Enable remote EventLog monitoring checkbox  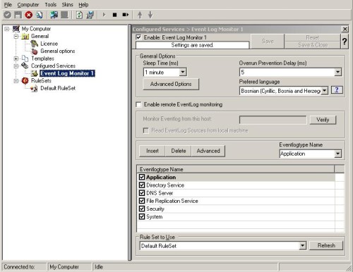click(x=138, y=104)
